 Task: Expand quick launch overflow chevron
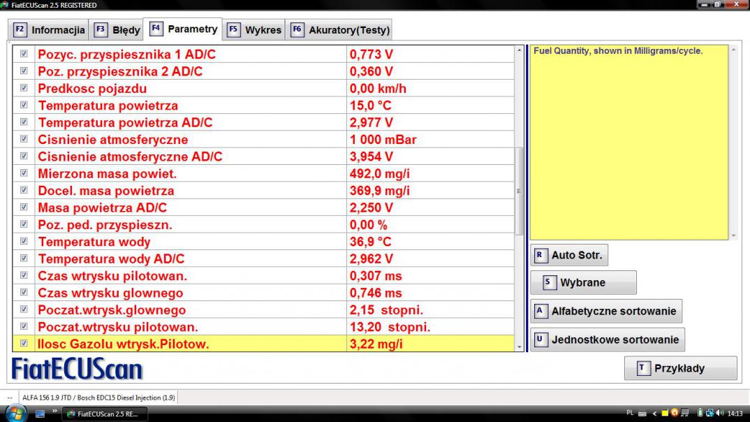54,411
